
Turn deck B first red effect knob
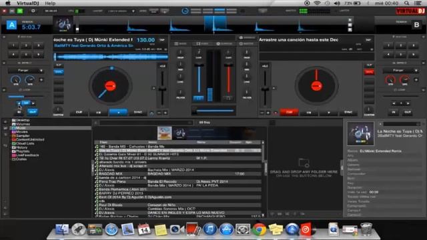(390, 80)
